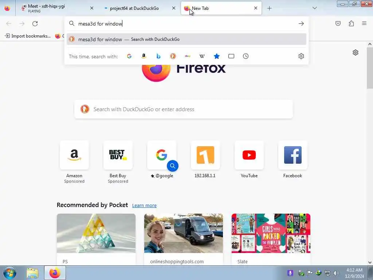Open the Extensions puzzle icon

[351, 23]
